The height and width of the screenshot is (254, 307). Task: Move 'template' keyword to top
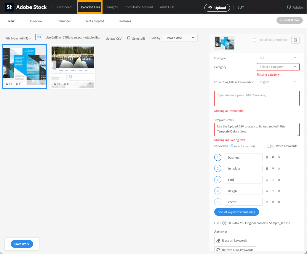pyautogui.click(x=273, y=169)
